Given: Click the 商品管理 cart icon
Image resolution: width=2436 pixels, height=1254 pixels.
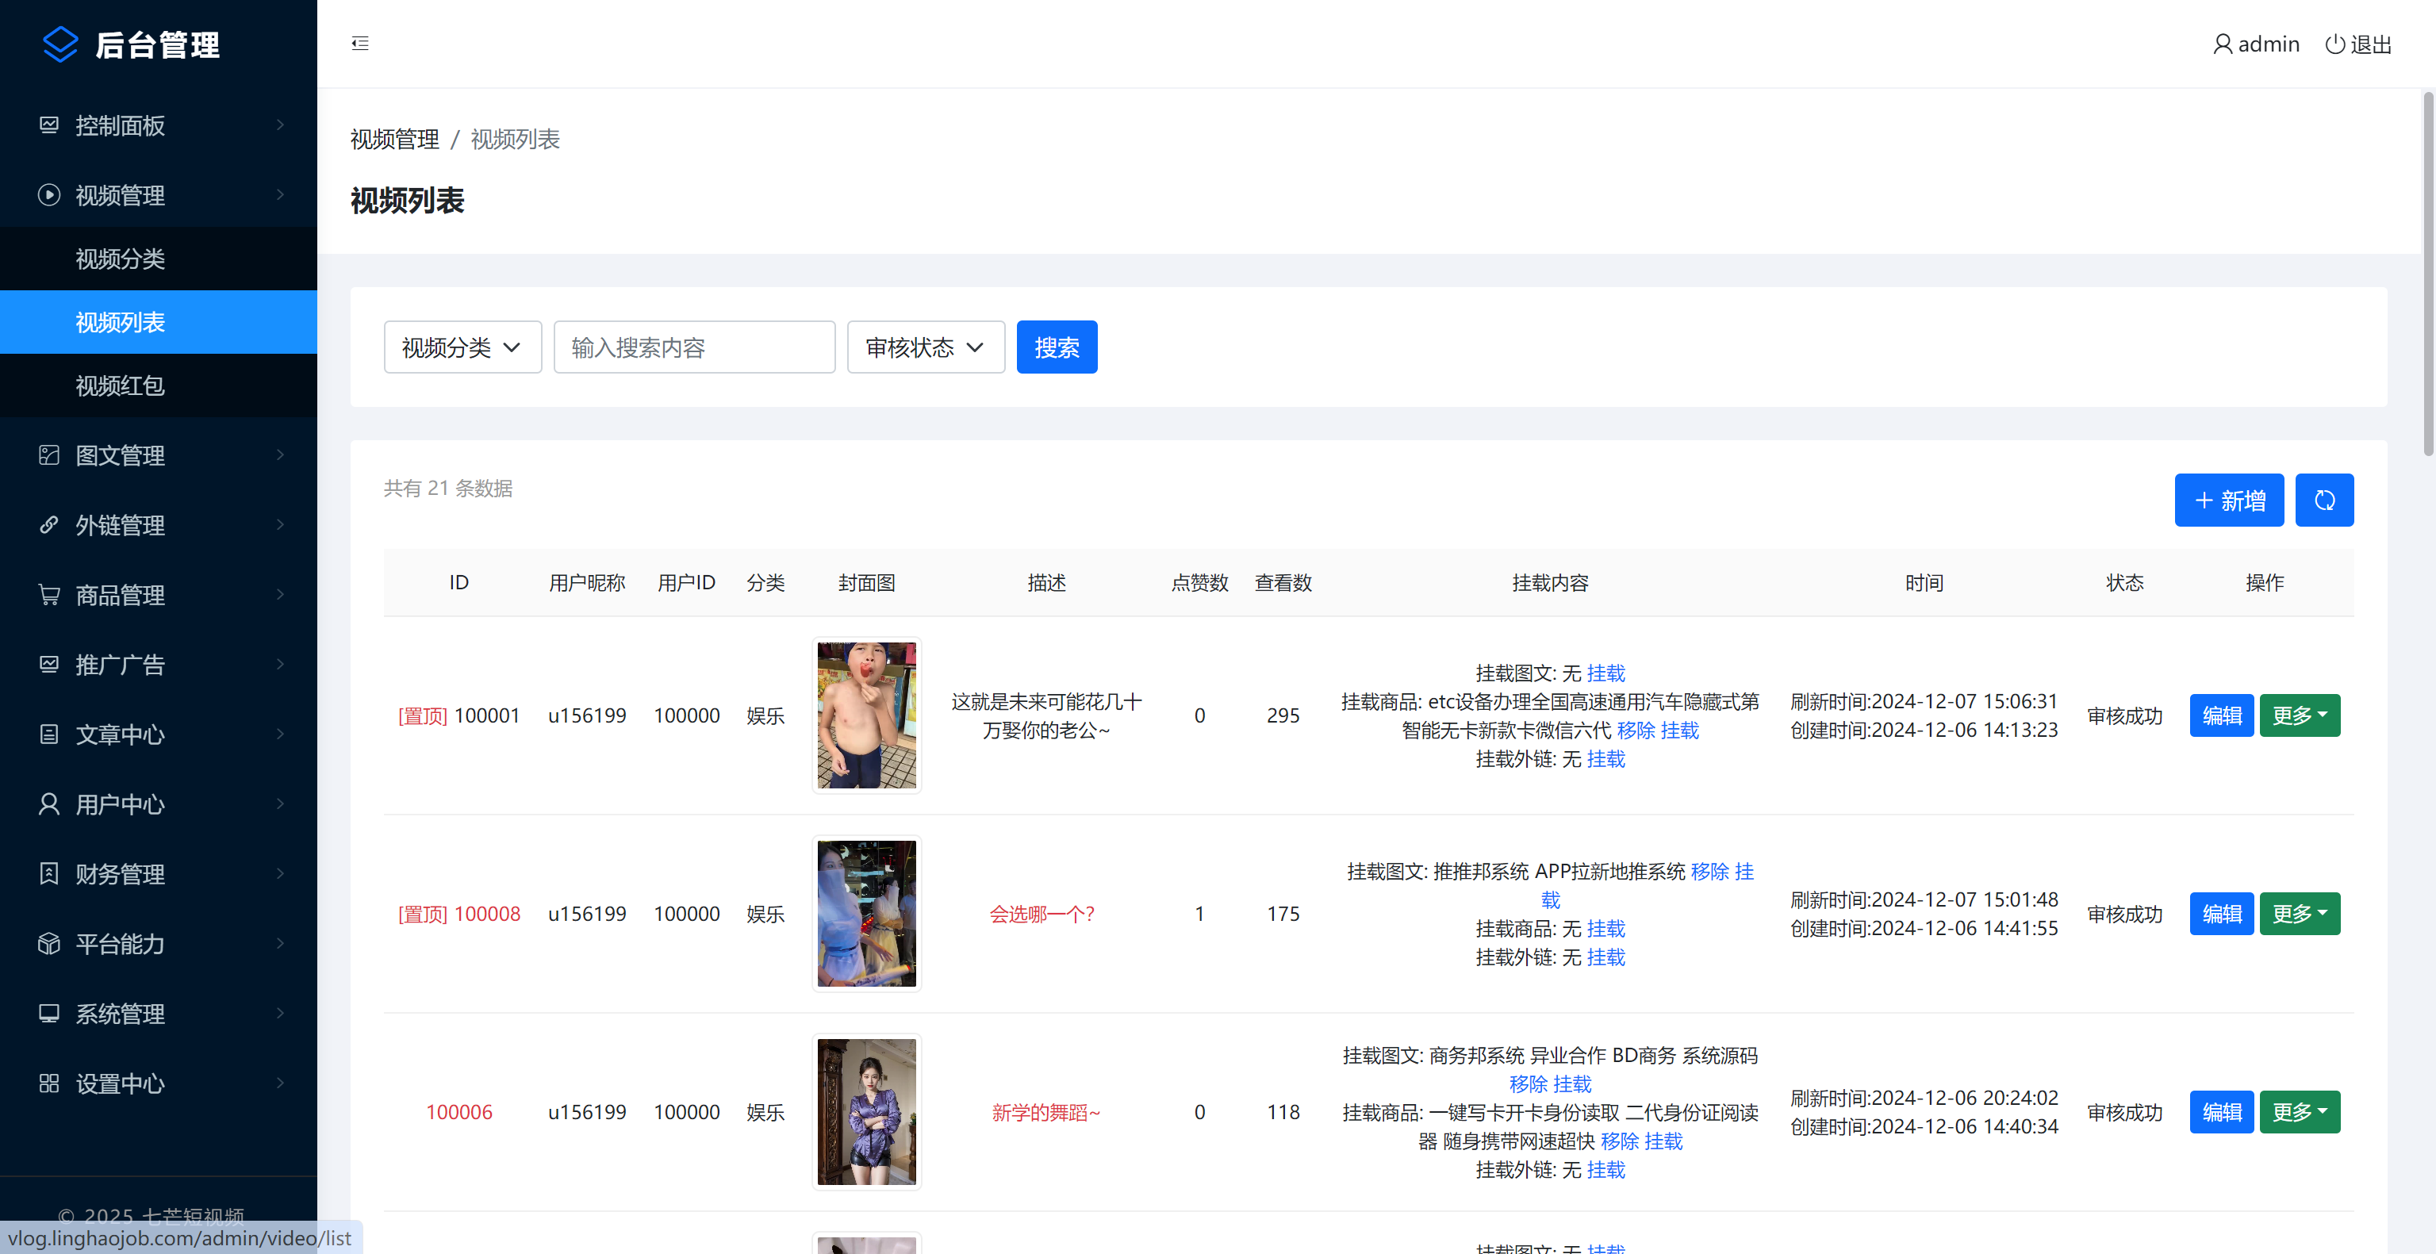Looking at the screenshot, I should (x=49, y=595).
